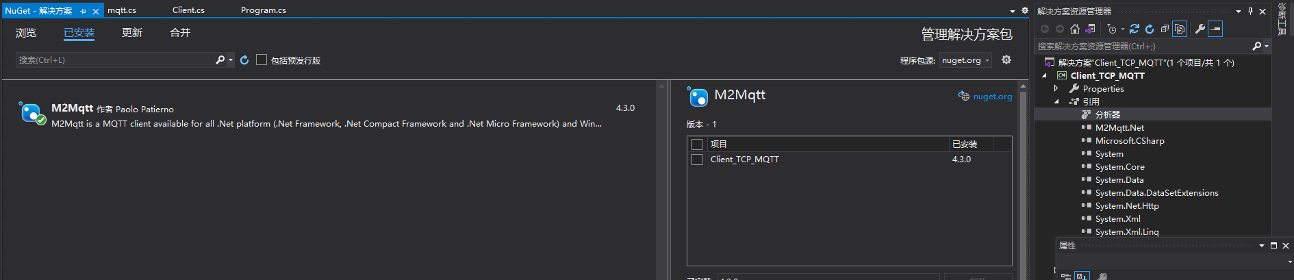Click the M2Mqtt icon in the details pane

pos(698,97)
